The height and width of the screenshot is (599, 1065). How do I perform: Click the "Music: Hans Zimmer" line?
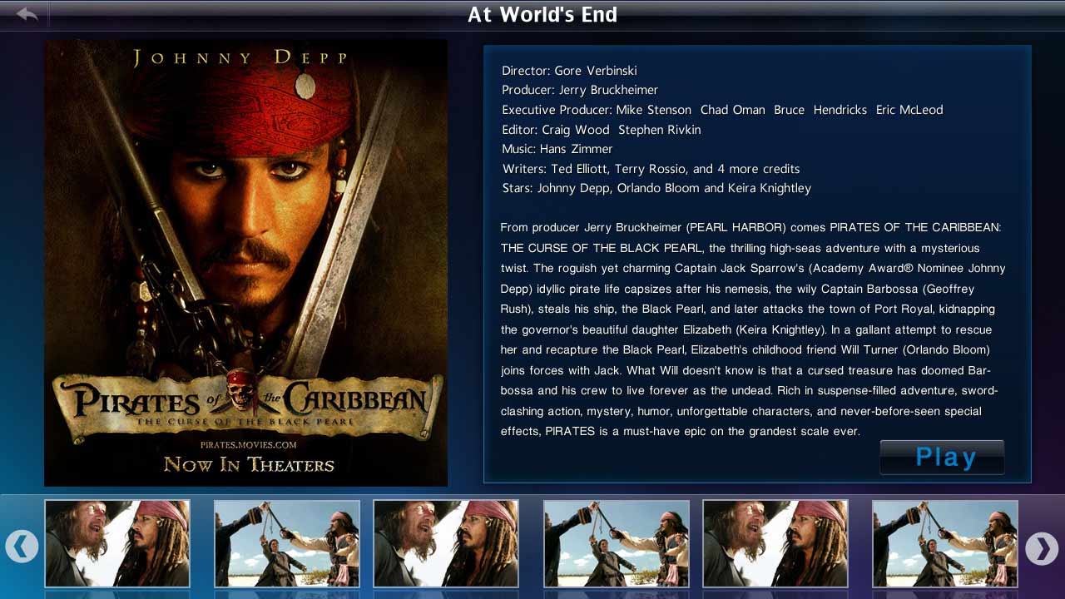coord(557,149)
